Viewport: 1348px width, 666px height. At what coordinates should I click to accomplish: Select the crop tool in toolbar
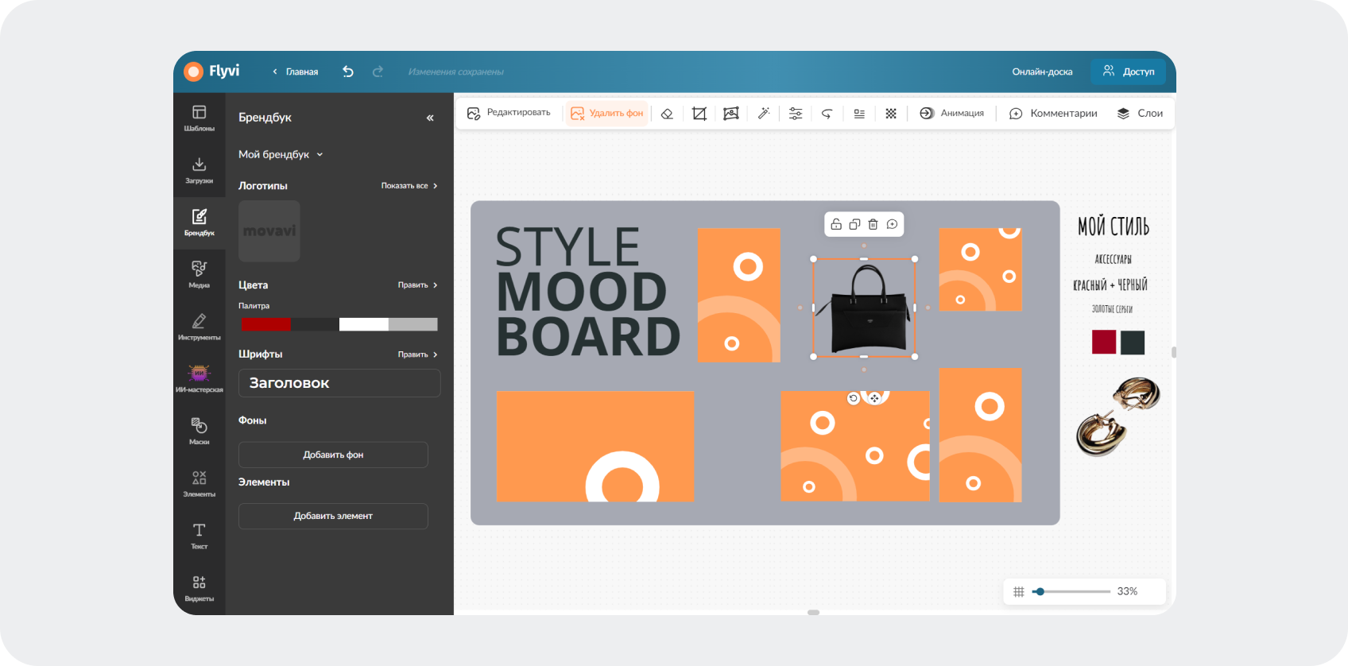(699, 114)
